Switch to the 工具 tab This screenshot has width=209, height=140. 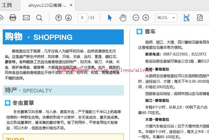click(7, 5)
